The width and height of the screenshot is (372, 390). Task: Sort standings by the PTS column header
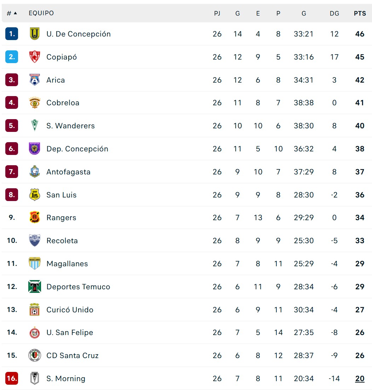pos(360,13)
